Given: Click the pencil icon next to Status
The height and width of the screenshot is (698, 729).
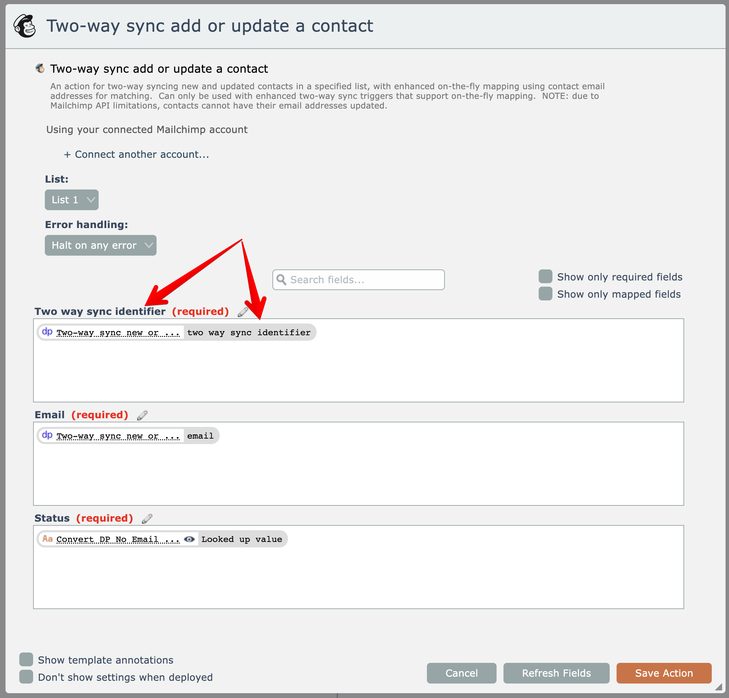Looking at the screenshot, I should (147, 519).
